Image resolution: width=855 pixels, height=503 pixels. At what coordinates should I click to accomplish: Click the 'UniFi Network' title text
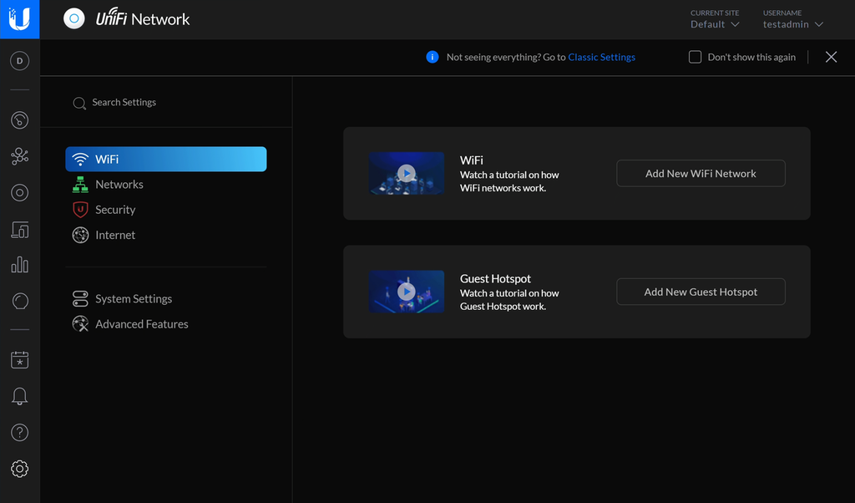coord(143,18)
